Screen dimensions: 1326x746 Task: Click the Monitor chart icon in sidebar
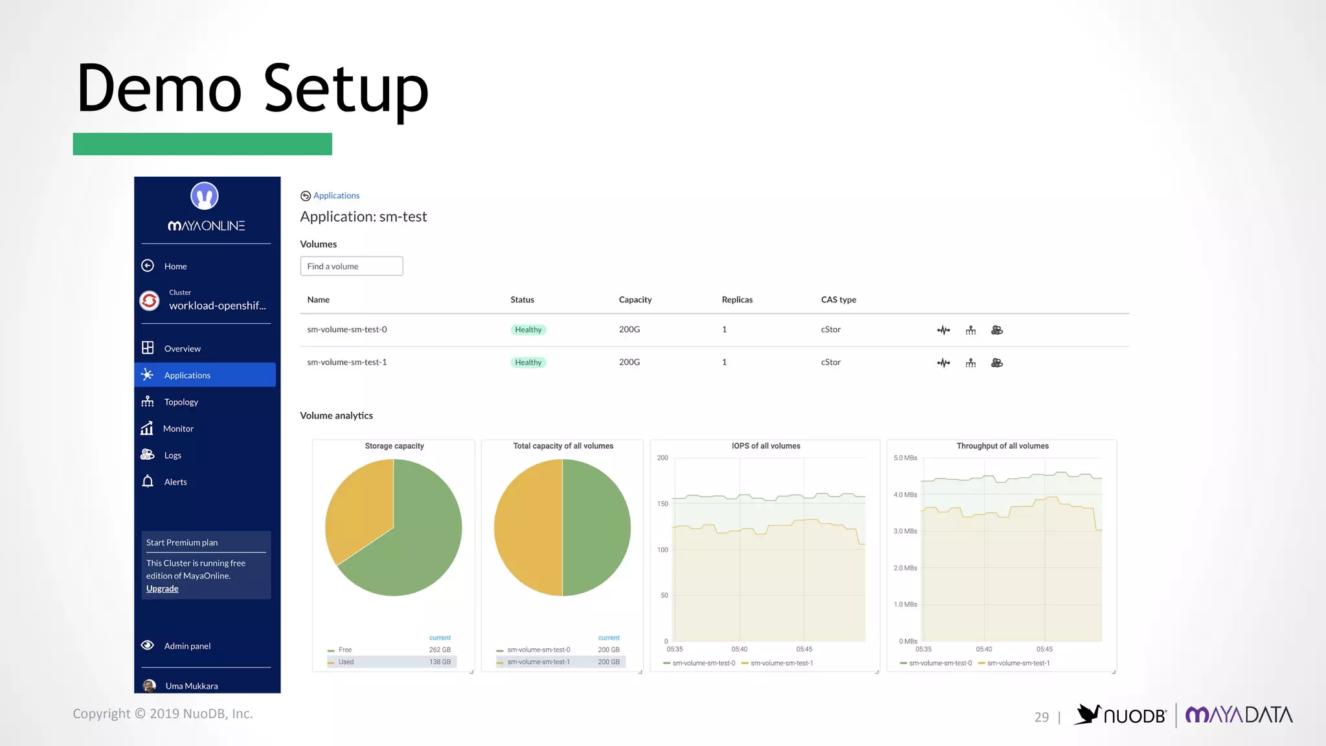147,428
